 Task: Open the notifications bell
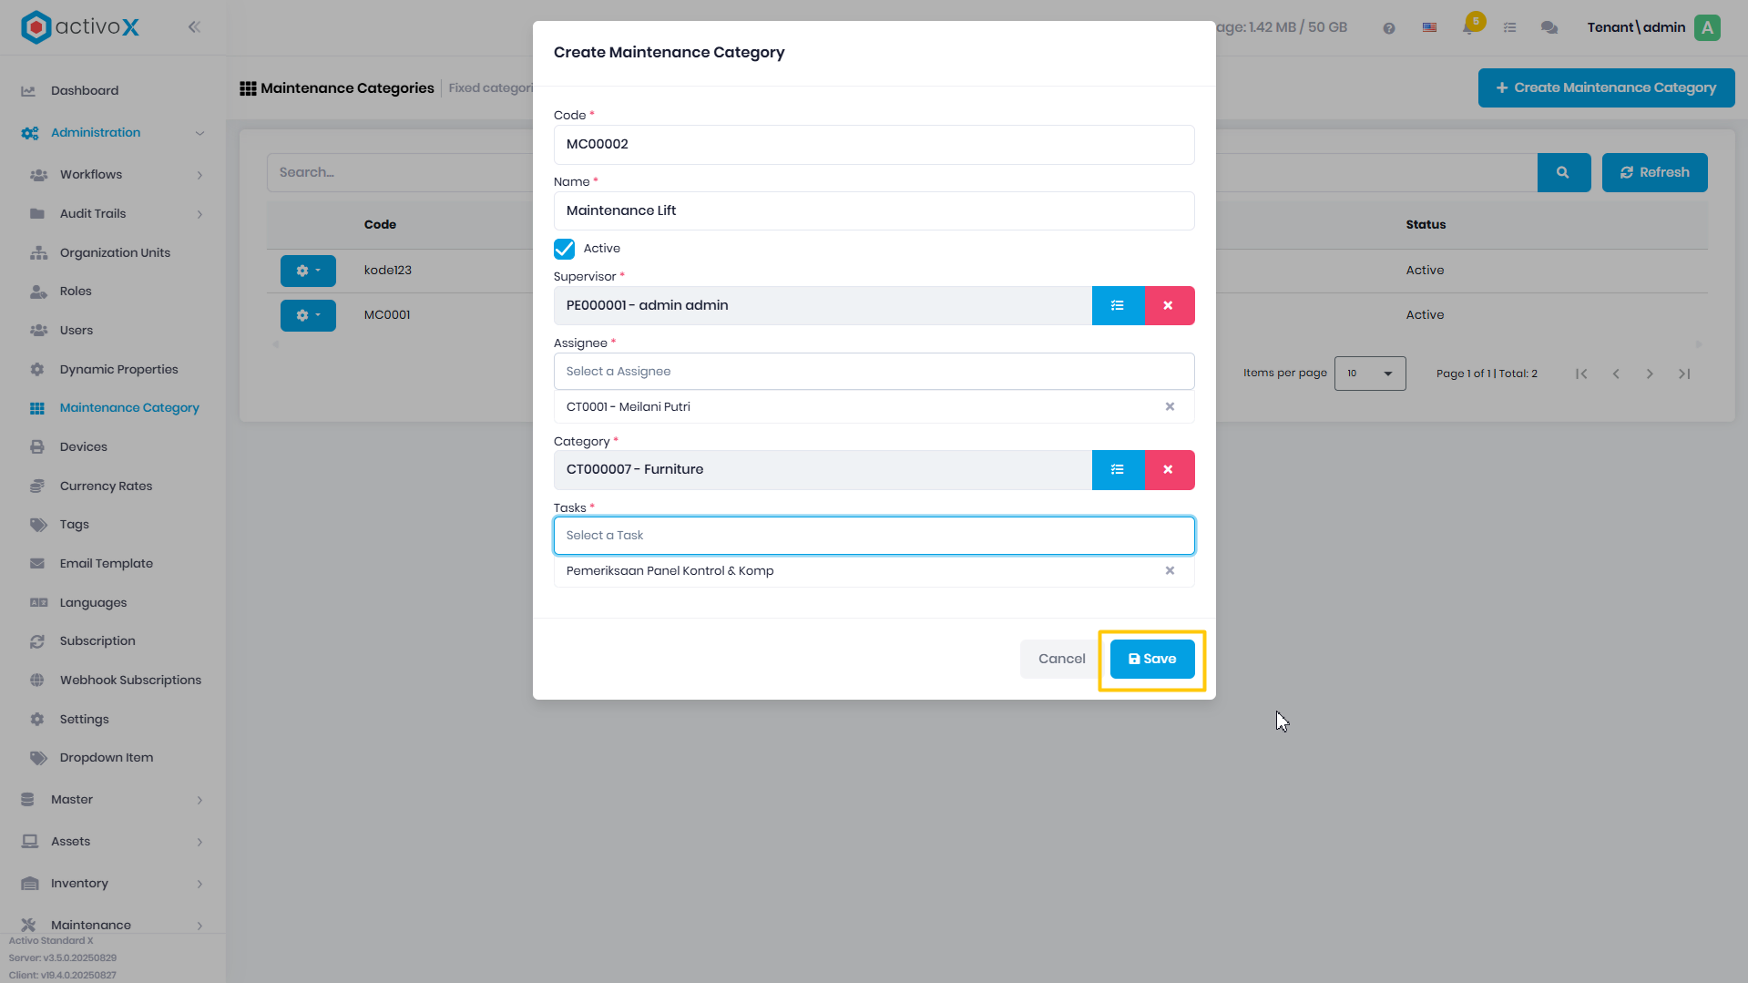(1468, 27)
